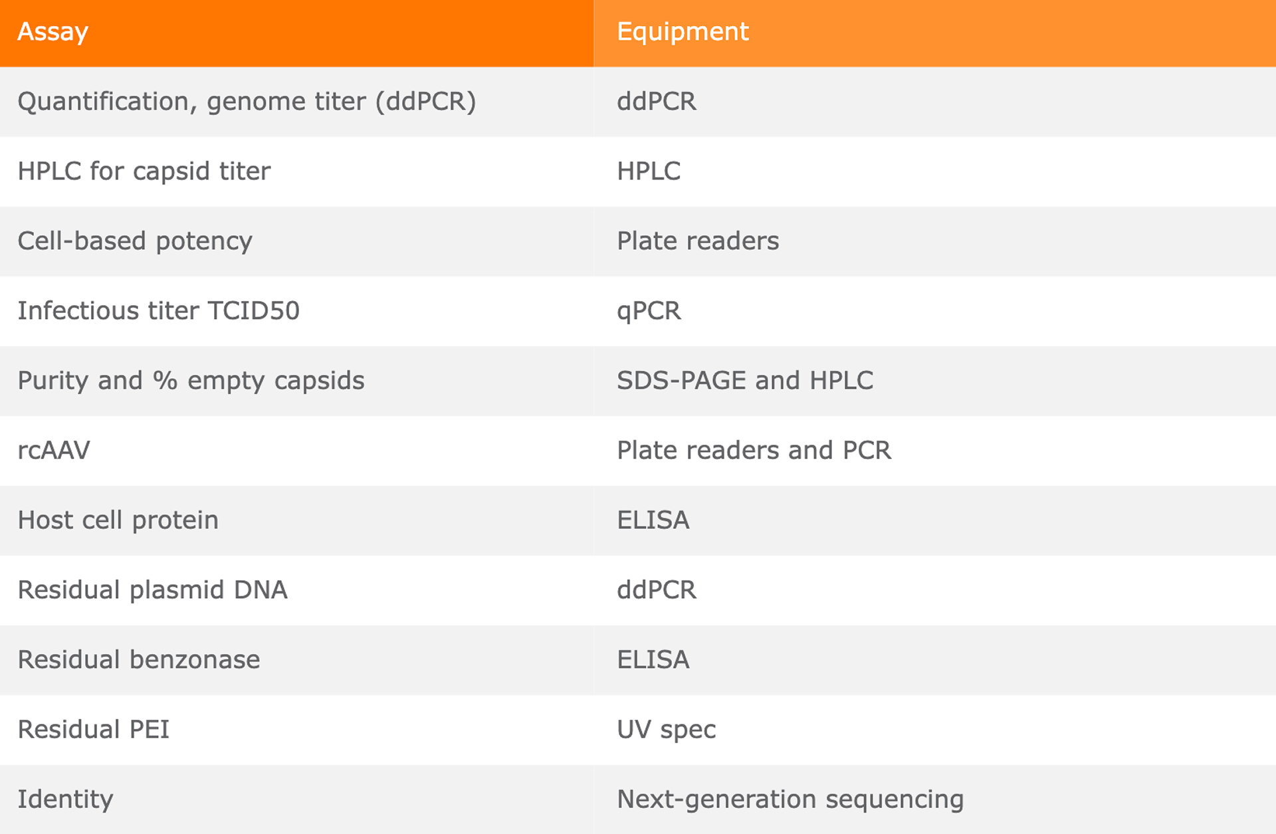Viewport: 1276px width, 834px height.
Task: Click the Residual benzonase cell
Action: coord(296,660)
